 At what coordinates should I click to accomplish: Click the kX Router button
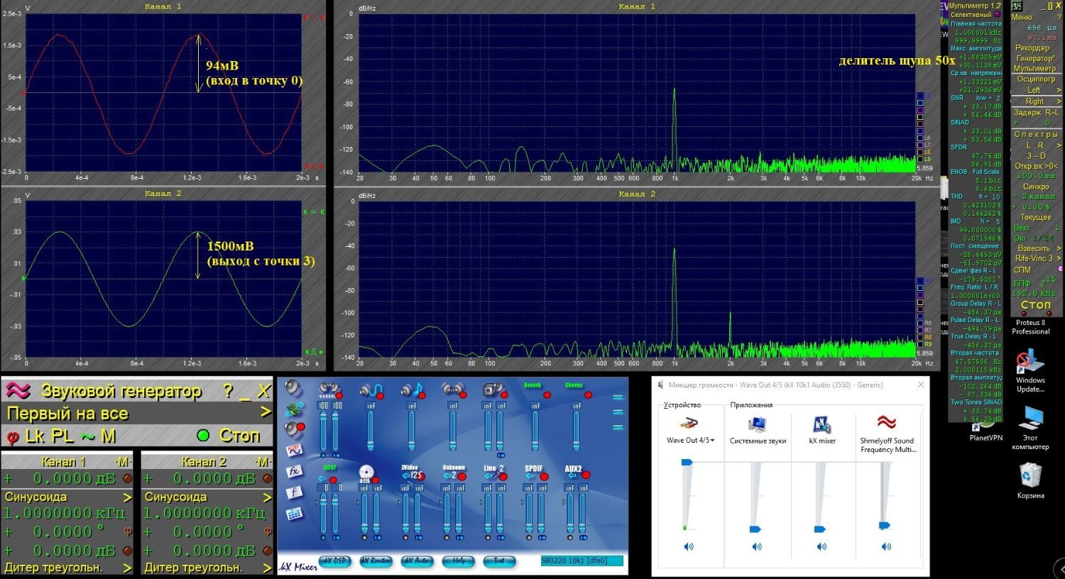(376, 561)
